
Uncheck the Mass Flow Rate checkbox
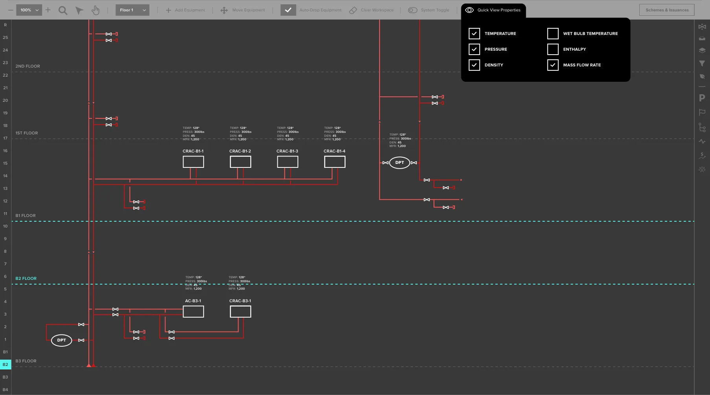click(x=553, y=65)
